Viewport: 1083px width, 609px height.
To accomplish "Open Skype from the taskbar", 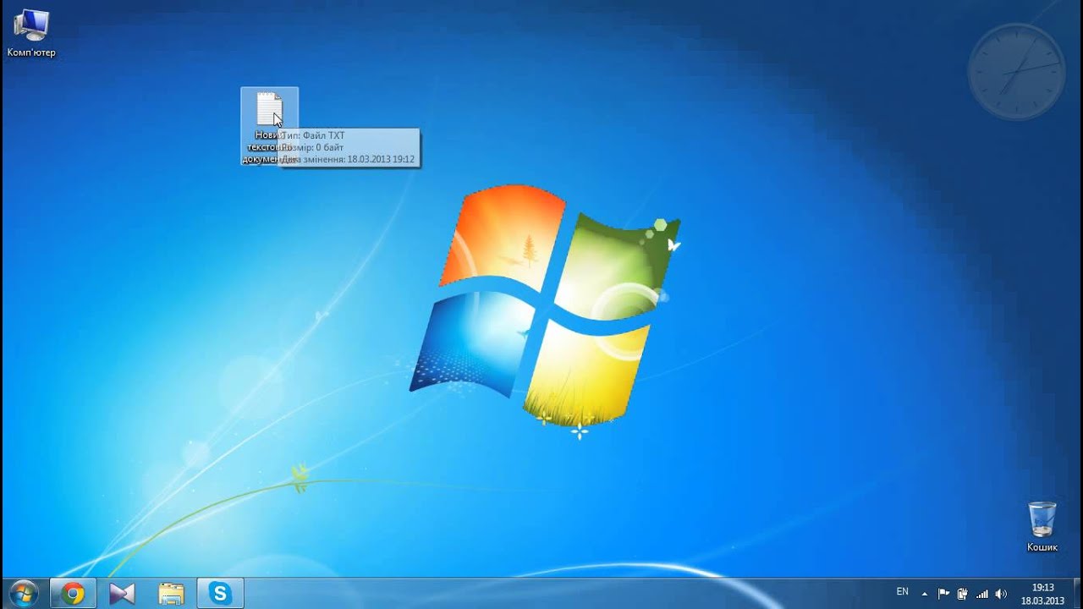I will [x=221, y=594].
